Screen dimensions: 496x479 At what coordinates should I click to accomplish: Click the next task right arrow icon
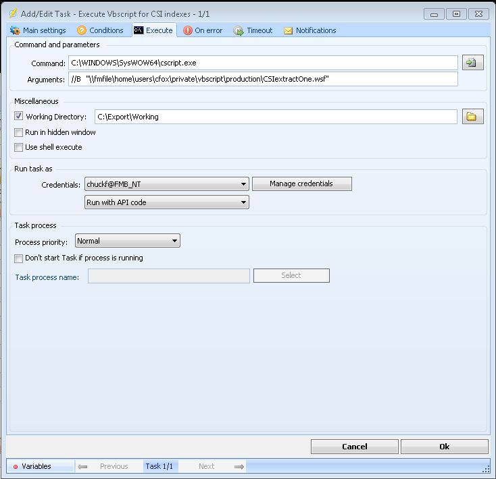point(239,466)
